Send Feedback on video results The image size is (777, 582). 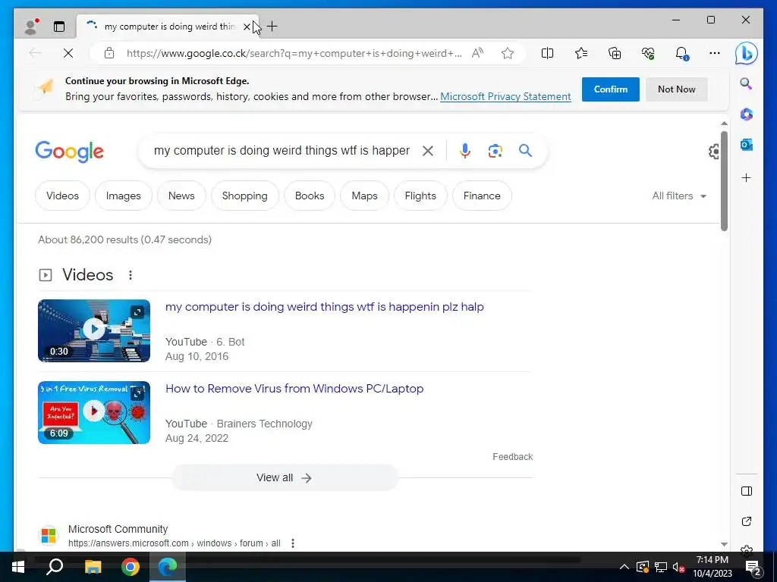512,457
